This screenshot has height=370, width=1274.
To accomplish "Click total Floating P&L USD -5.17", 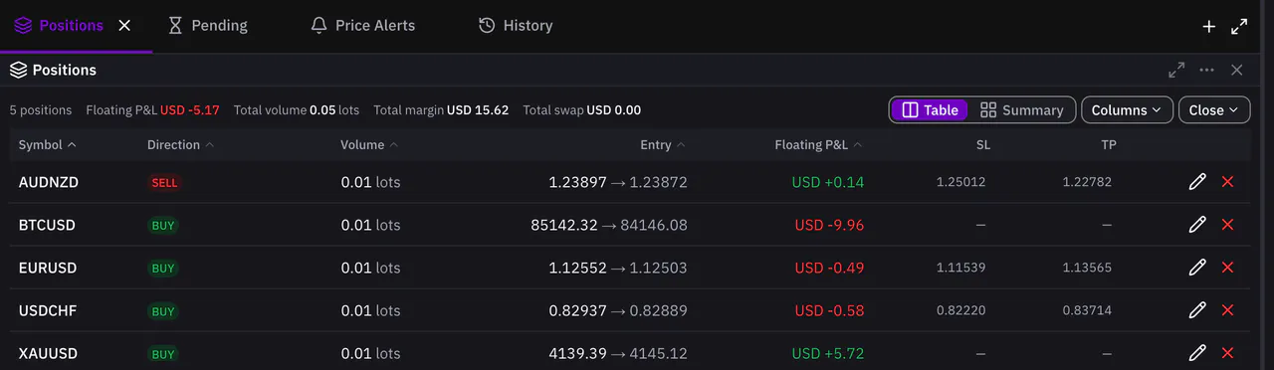I will [152, 110].
